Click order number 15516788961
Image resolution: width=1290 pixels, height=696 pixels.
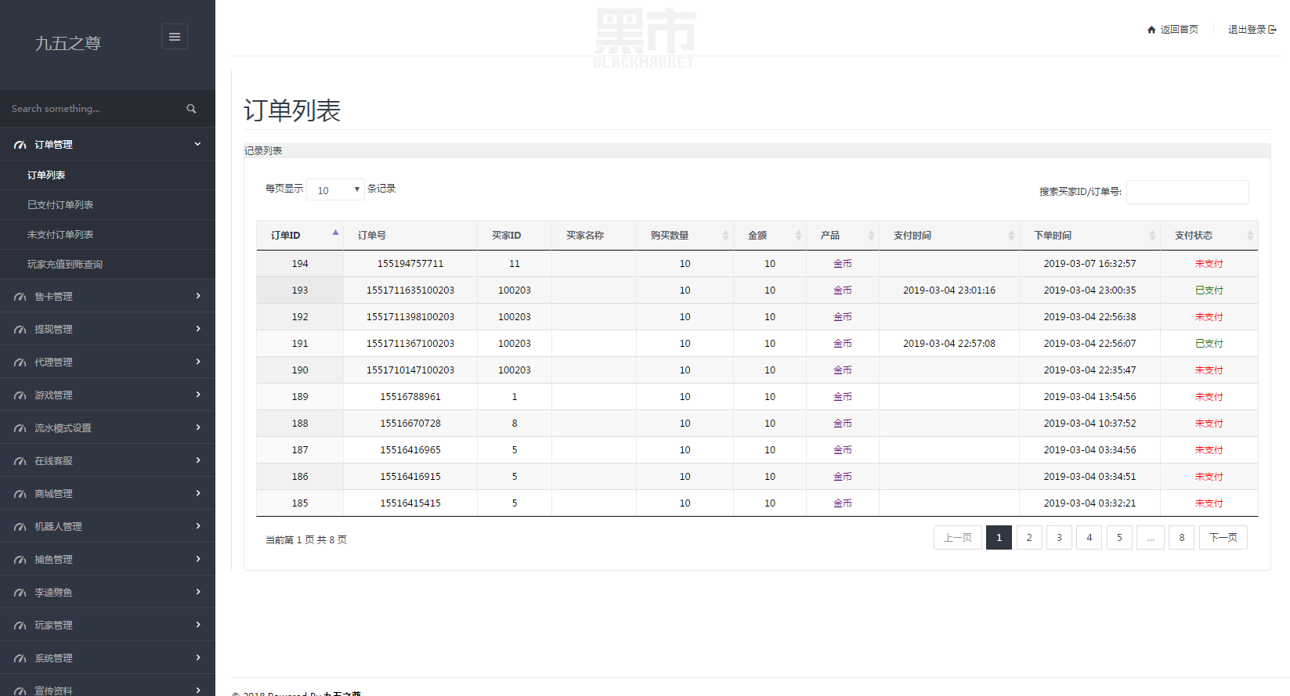410,397
